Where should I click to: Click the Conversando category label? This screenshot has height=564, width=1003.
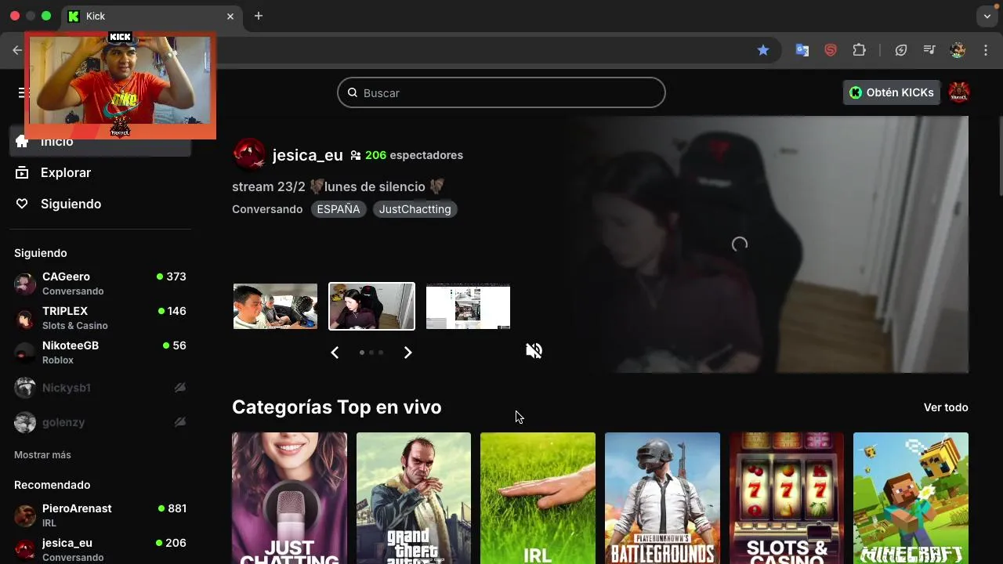tap(267, 209)
